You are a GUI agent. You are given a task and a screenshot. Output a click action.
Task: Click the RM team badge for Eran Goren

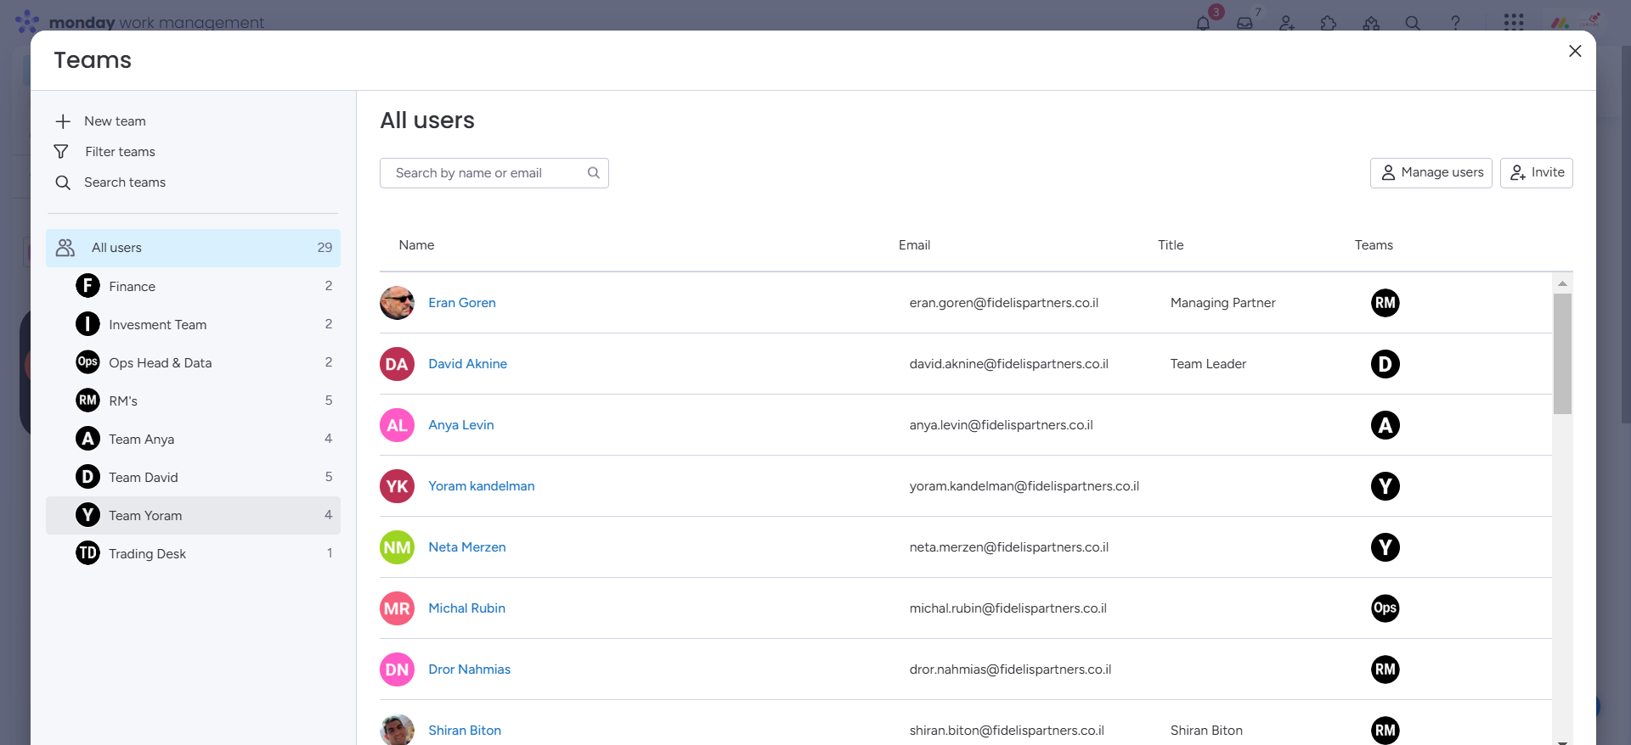tap(1385, 303)
